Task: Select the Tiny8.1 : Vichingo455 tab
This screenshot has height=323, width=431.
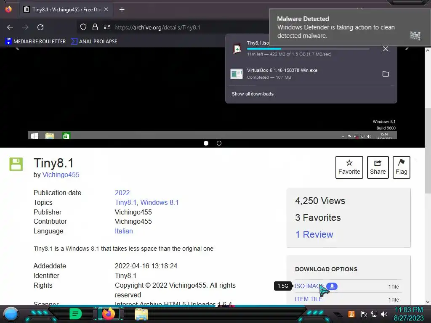Action: pos(65,10)
